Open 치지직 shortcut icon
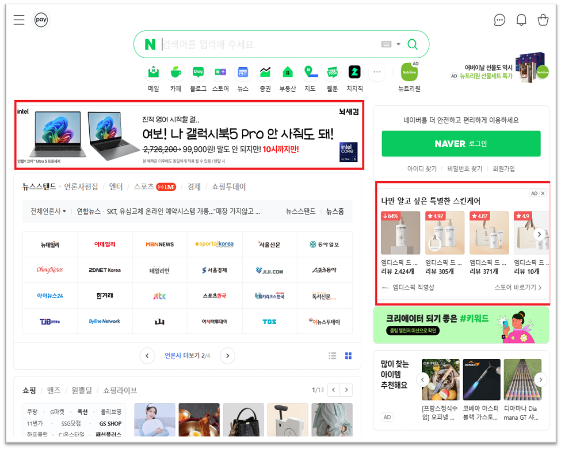 tap(355, 72)
